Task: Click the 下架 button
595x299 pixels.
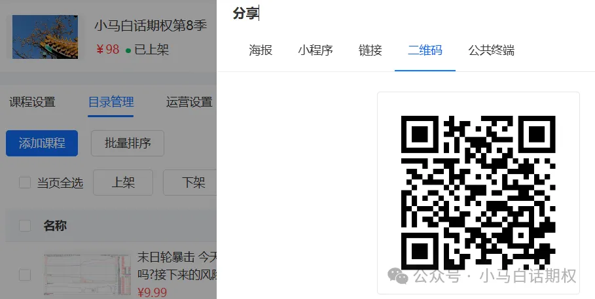Action: (190, 183)
